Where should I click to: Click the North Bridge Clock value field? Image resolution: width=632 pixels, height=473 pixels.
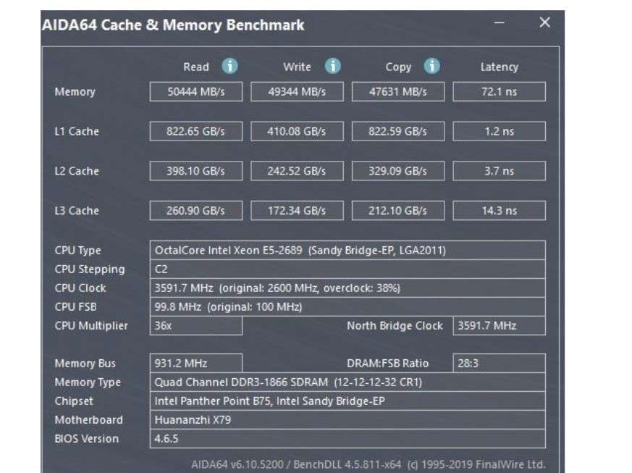pos(499,326)
